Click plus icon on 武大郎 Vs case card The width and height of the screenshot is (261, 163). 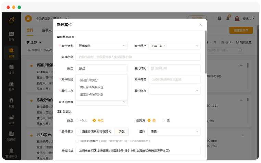coord(243,135)
